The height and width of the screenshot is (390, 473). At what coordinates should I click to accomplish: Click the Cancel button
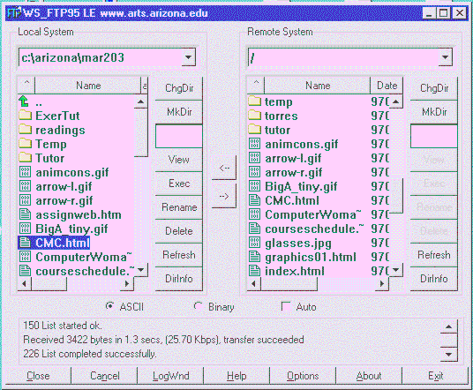104,376
